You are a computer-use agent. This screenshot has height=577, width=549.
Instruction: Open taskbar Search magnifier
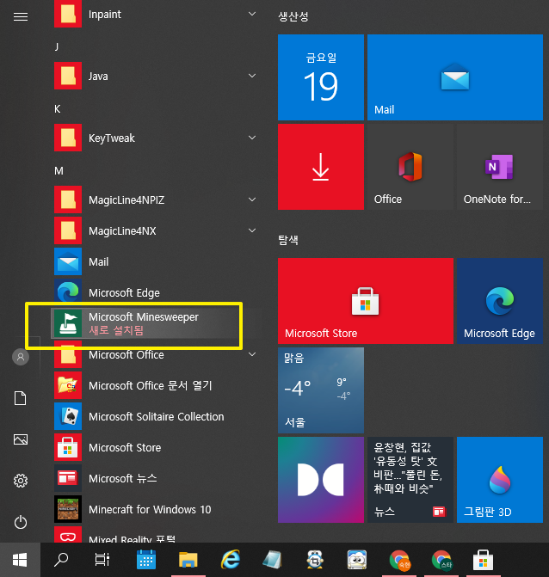[61, 560]
